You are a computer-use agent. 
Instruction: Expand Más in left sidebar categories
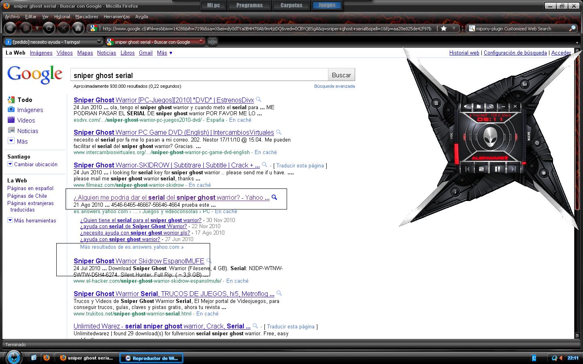18,141
